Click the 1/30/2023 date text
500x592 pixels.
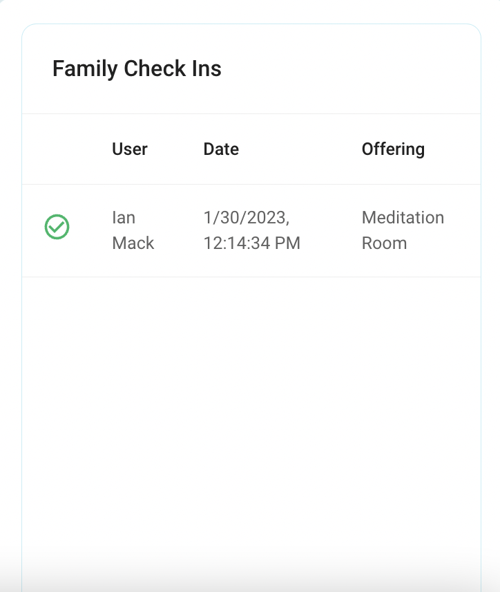click(x=247, y=218)
